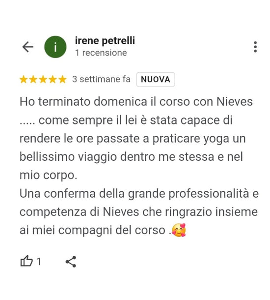Select the second rating star
This screenshot has height=300, width=270.
coord(33,79)
